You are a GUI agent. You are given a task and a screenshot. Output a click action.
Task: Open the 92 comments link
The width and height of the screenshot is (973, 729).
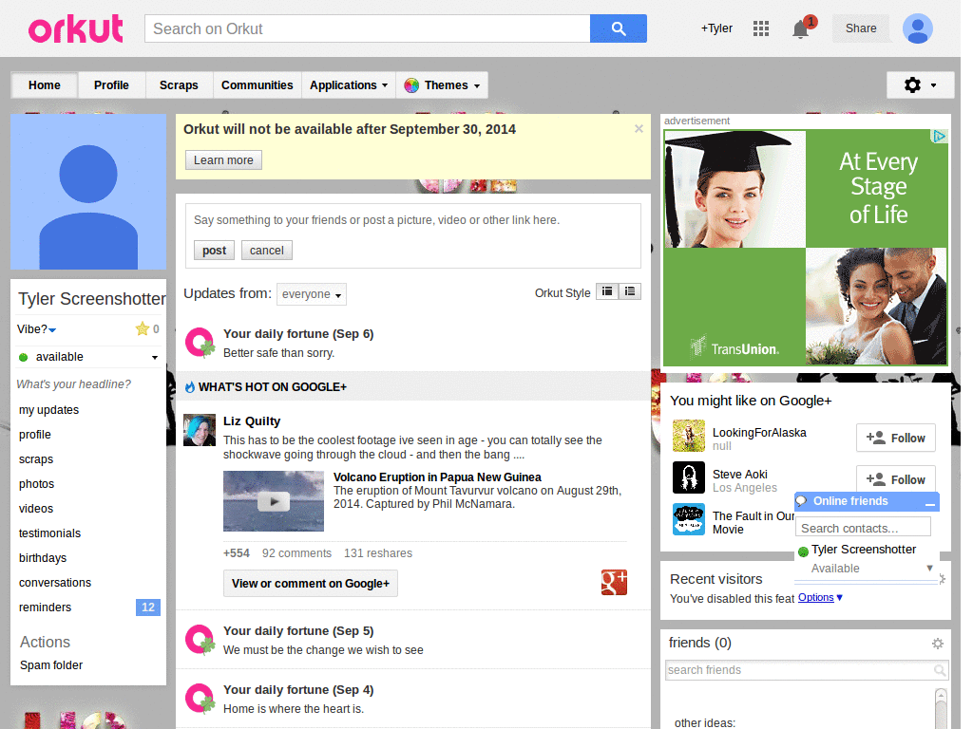(296, 553)
